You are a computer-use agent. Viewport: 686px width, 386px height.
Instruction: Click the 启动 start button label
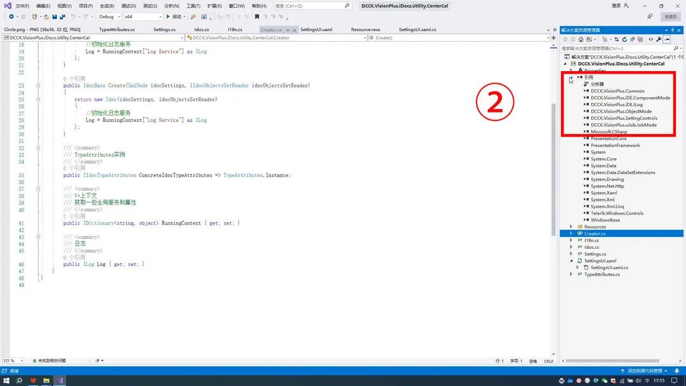(177, 17)
